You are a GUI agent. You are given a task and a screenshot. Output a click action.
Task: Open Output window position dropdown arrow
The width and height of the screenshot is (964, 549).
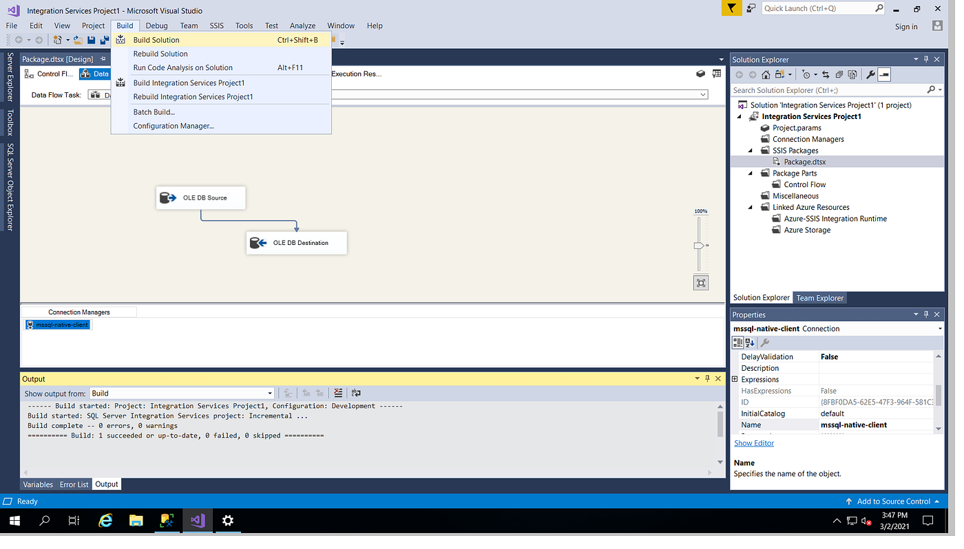697,378
